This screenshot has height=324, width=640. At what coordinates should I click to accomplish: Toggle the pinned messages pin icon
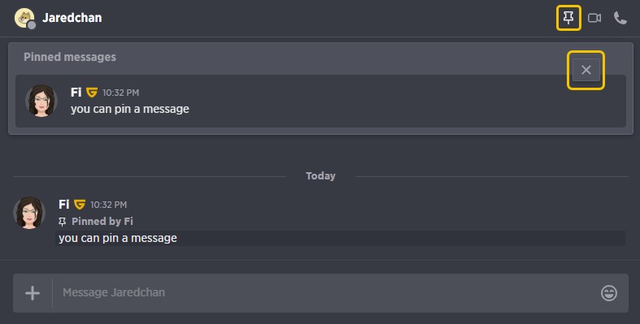pyautogui.click(x=568, y=18)
